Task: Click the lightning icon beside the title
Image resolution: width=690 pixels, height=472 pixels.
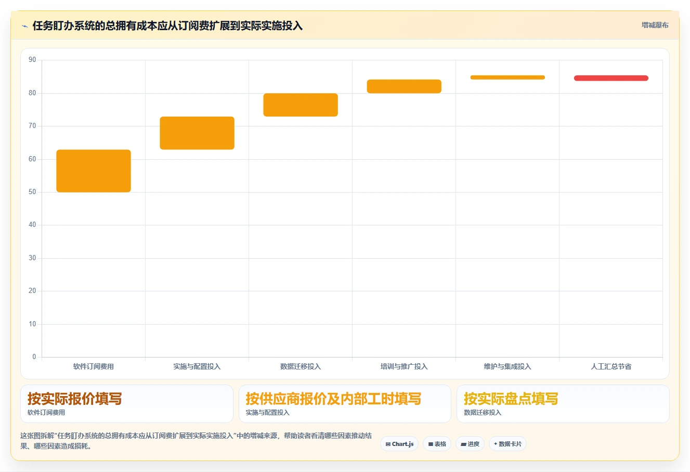Action: [24, 26]
